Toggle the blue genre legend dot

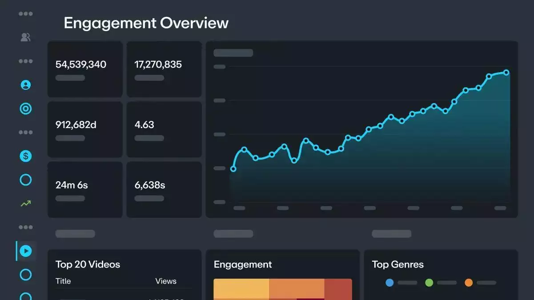click(x=389, y=283)
